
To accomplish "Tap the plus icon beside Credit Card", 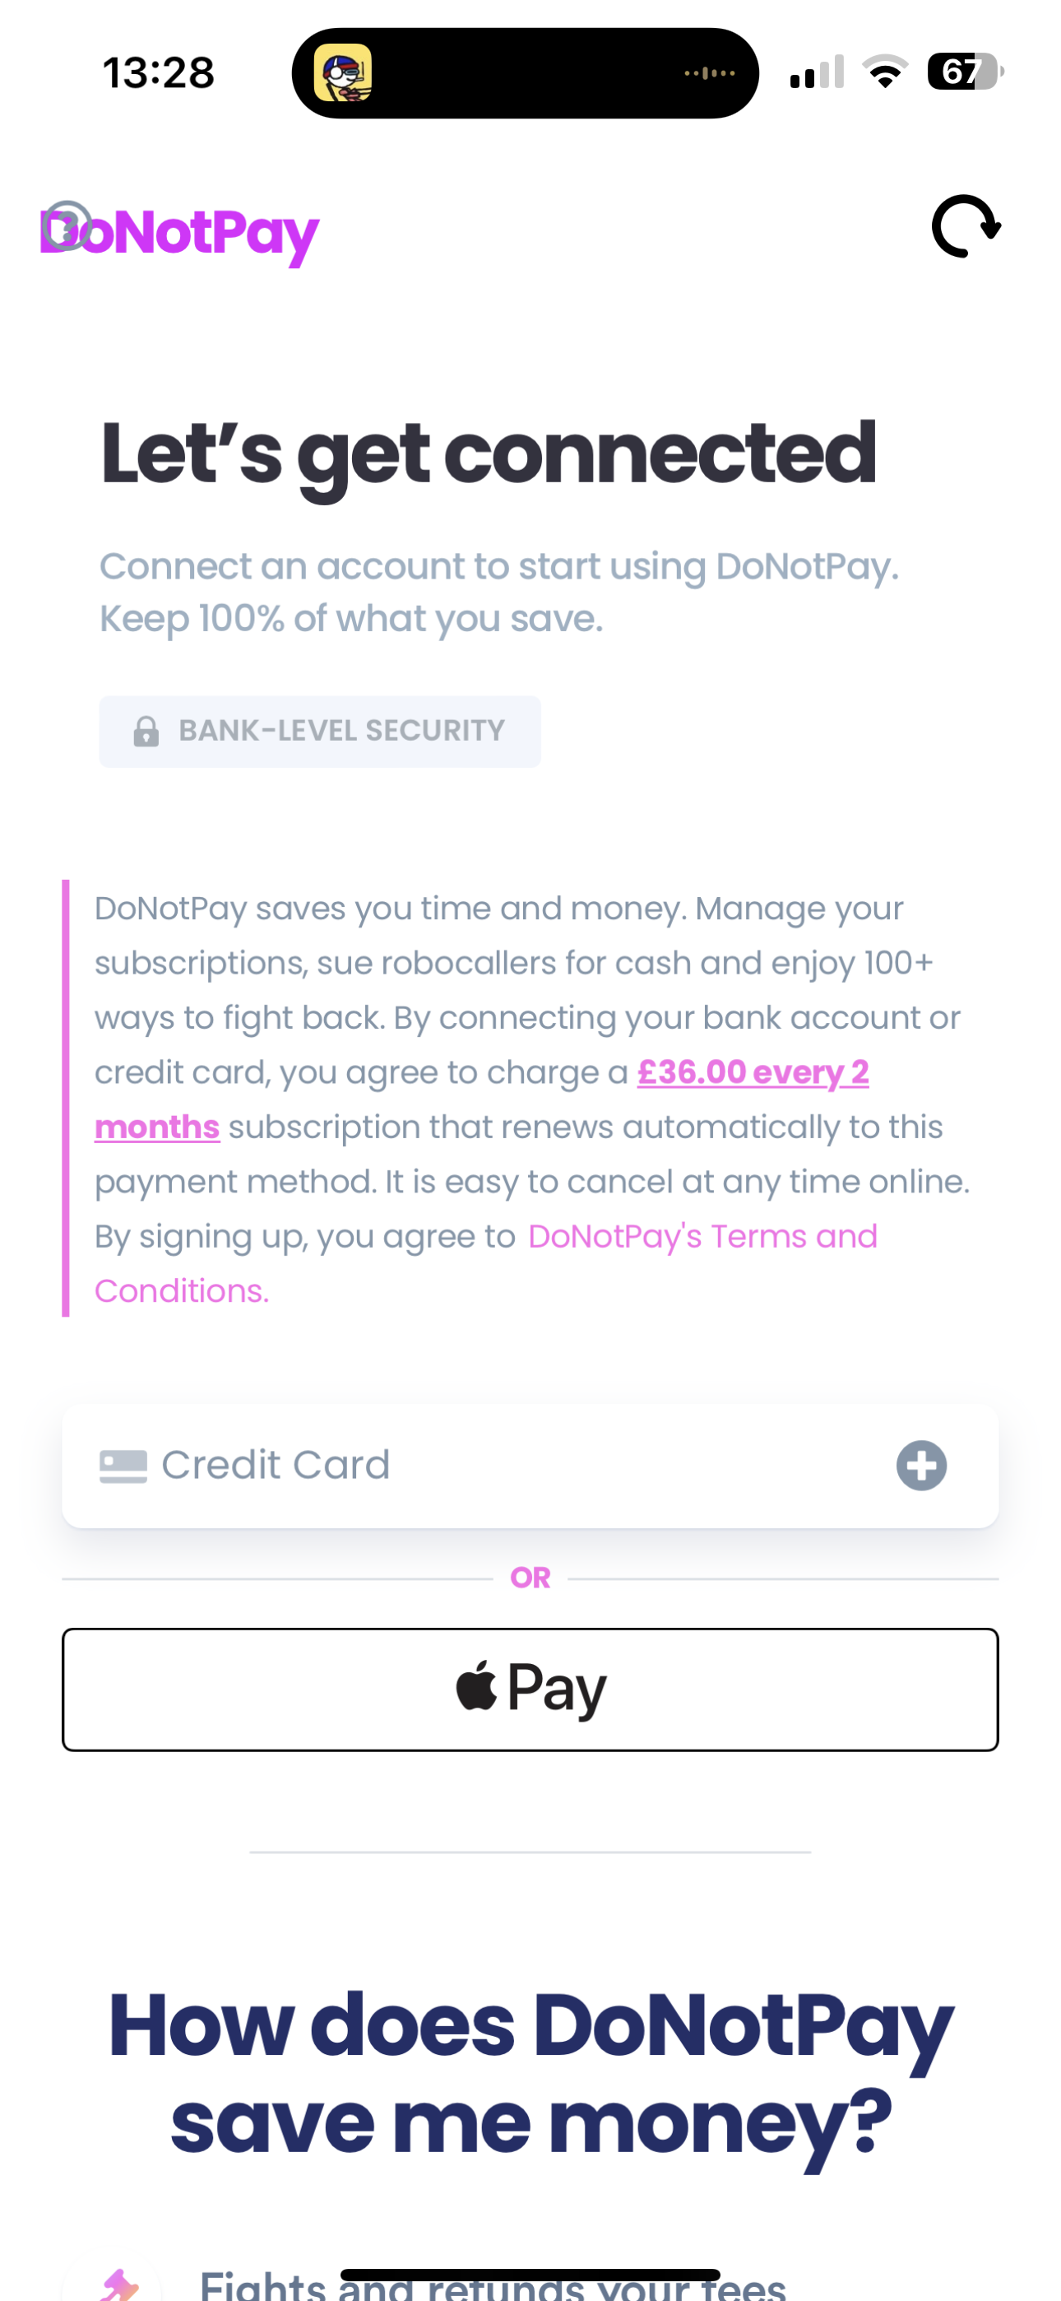I will point(922,1465).
